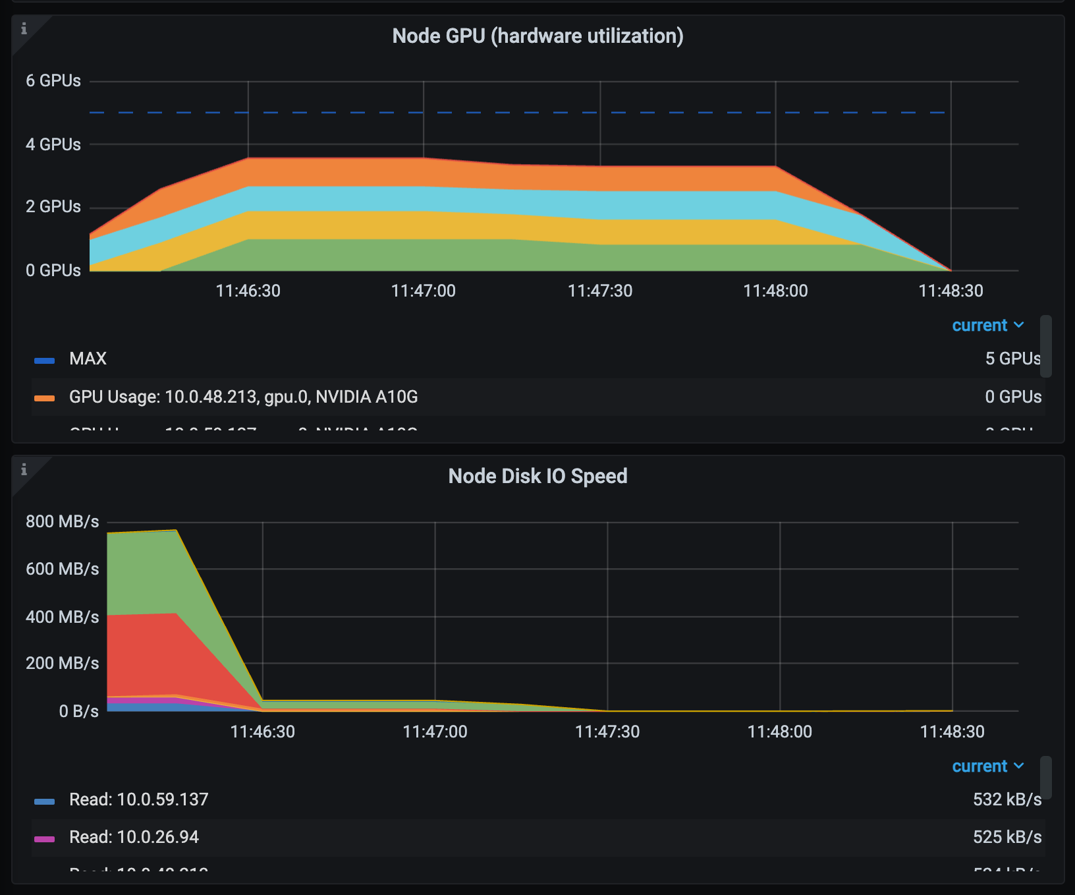Screen dimensions: 1075x895
Task: Click the info icon on Node GPU panel
Action: pos(24,28)
